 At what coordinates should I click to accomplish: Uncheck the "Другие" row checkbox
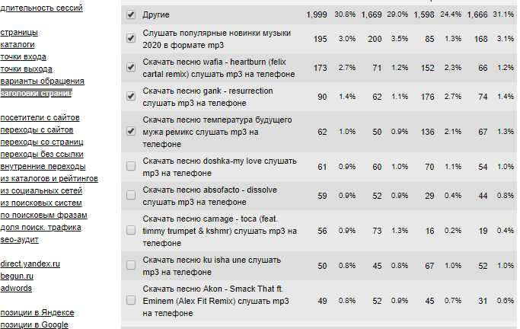[x=131, y=15]
